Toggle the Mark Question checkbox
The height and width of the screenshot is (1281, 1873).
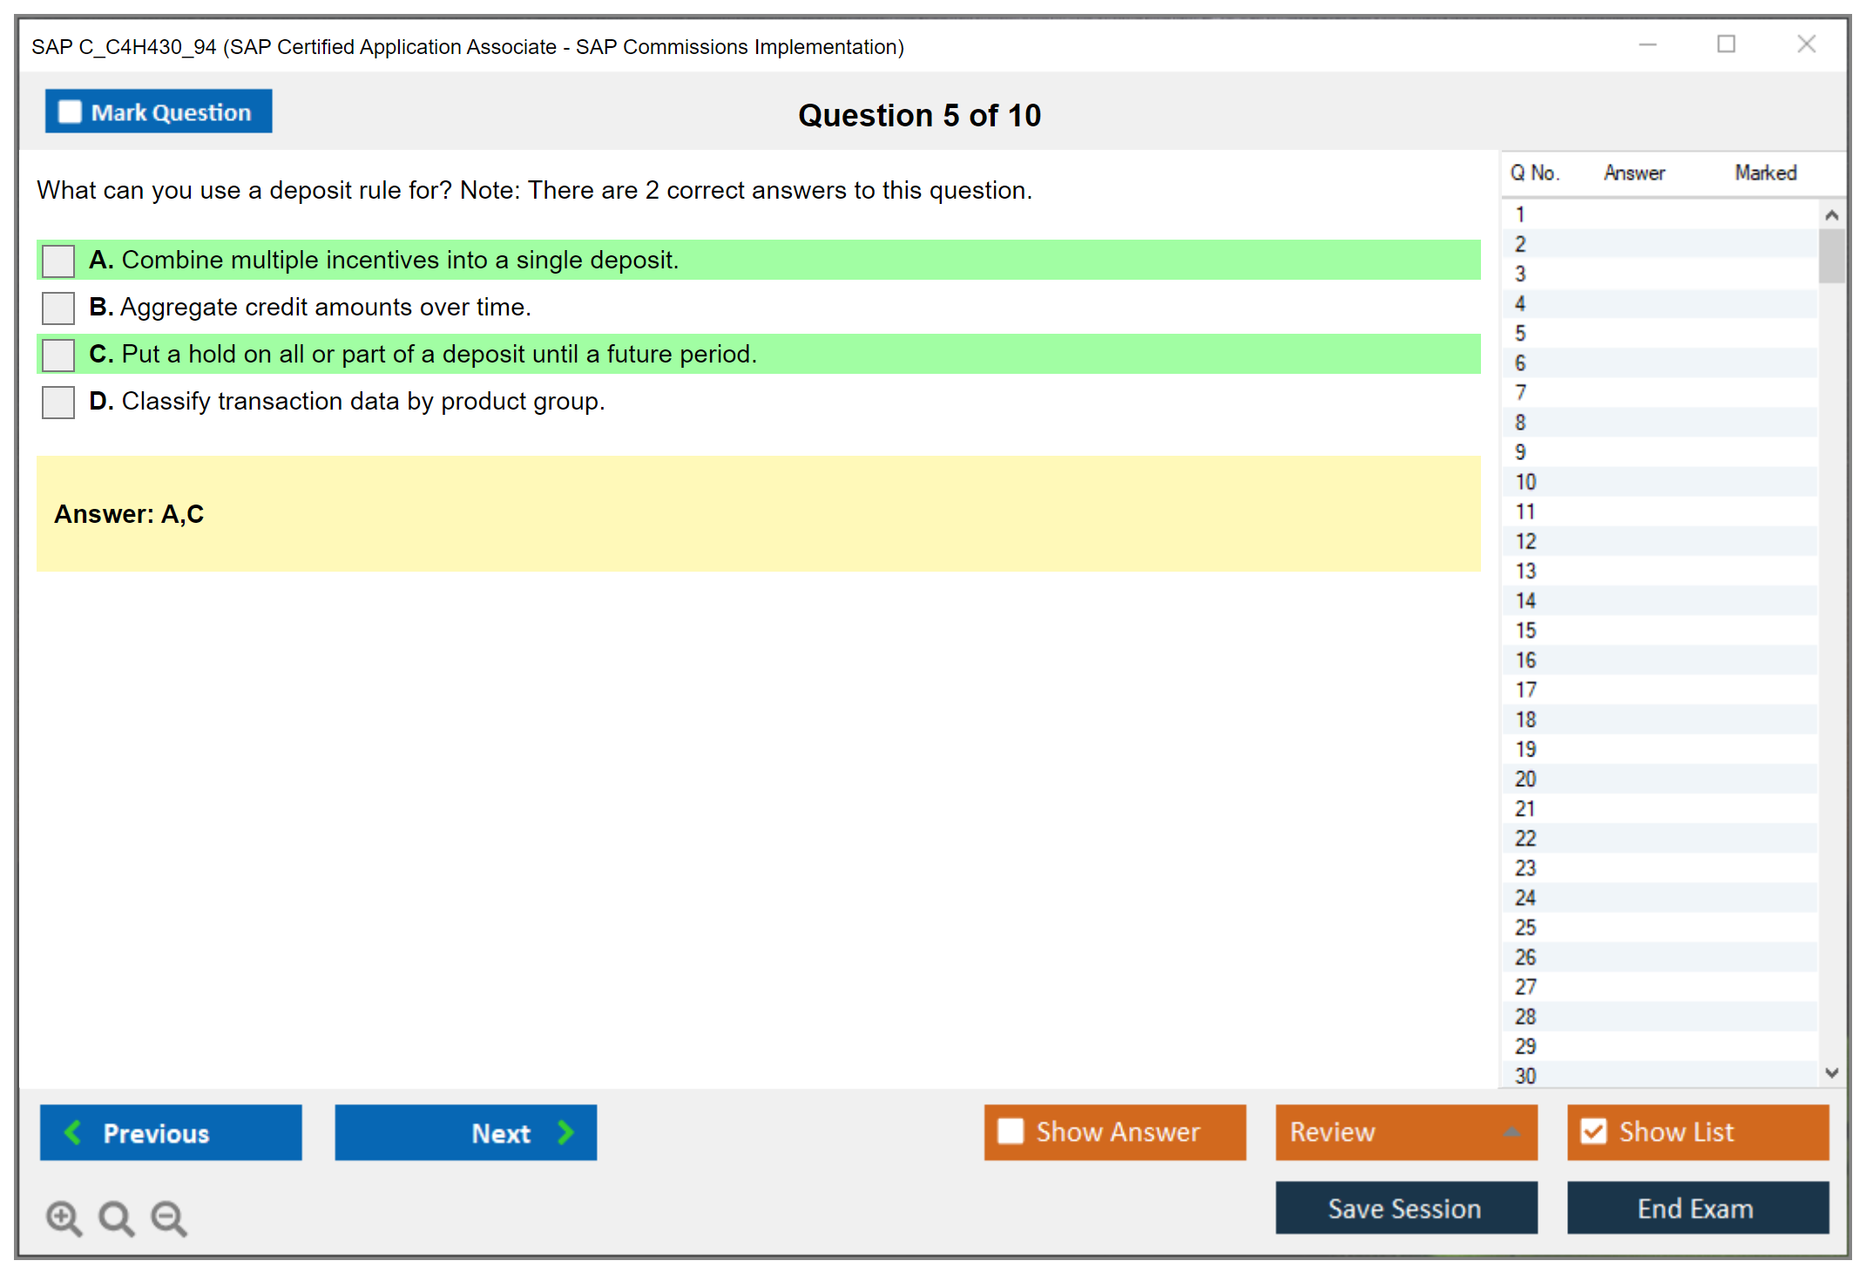point(70,112)
